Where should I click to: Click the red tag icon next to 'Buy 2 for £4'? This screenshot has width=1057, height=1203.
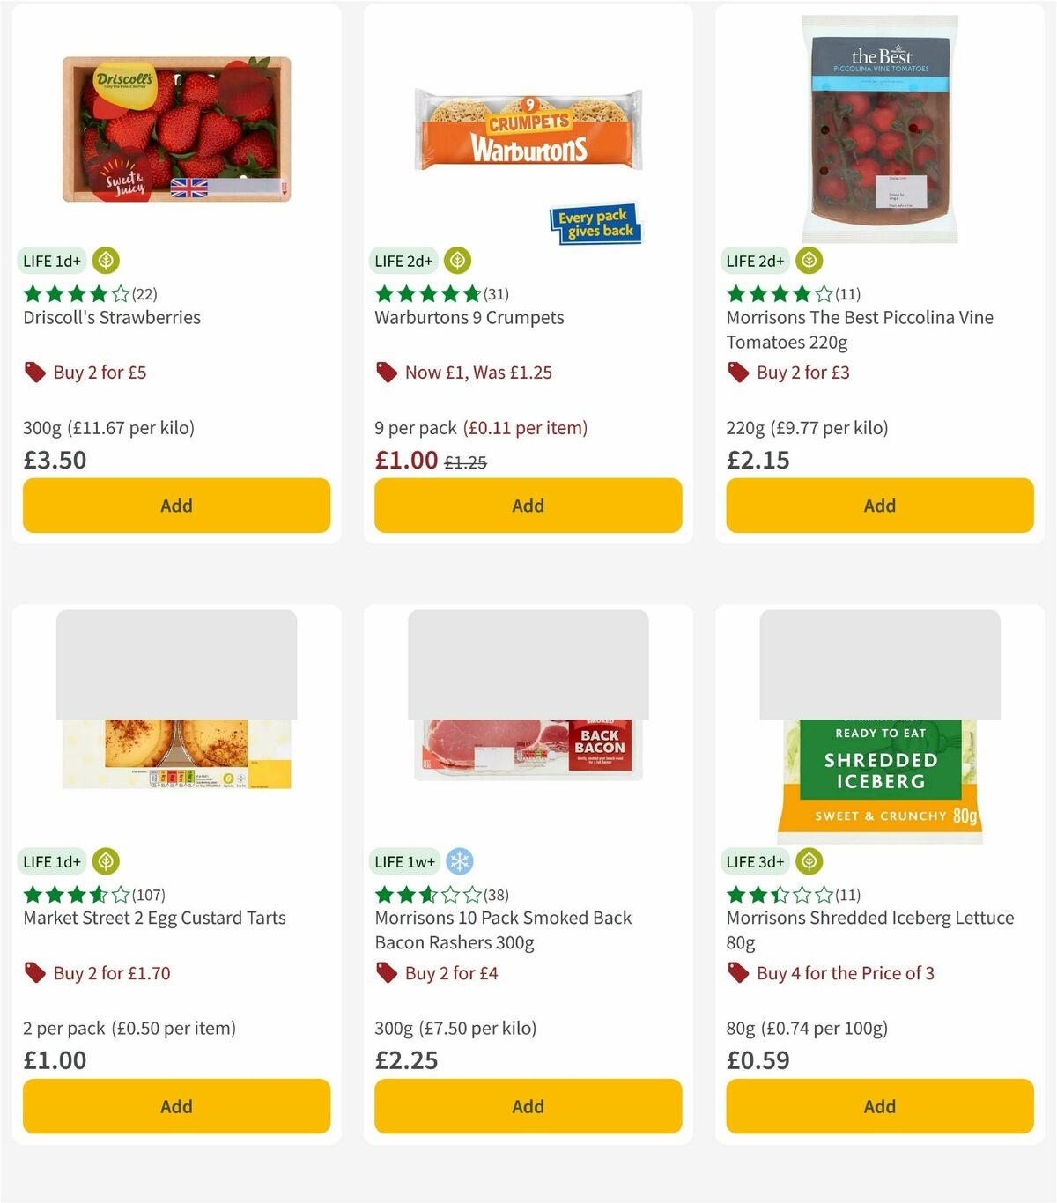(386, 973)
